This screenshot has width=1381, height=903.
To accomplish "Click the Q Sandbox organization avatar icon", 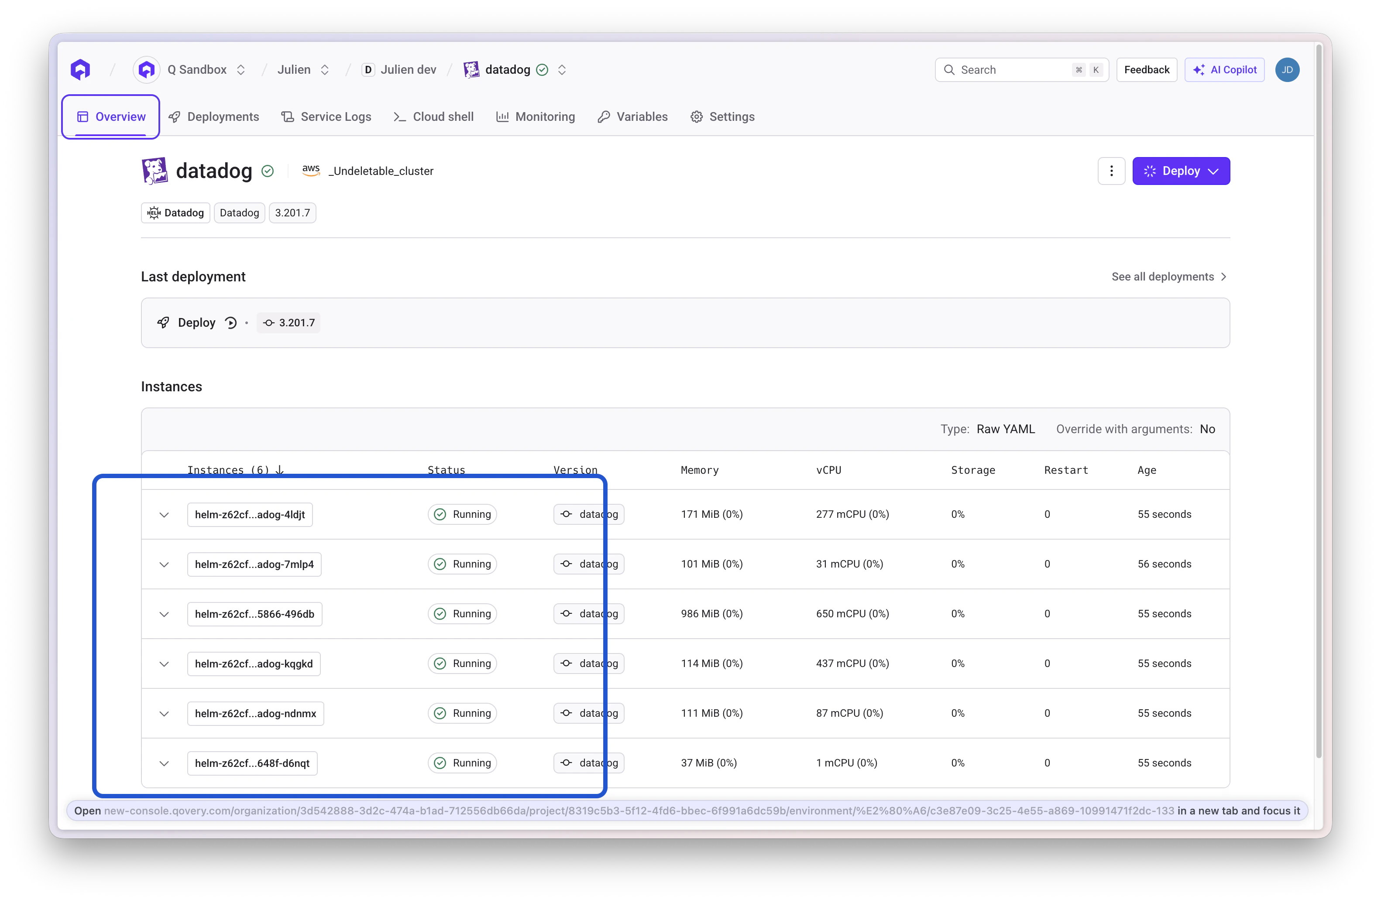I will click(147, 70).
